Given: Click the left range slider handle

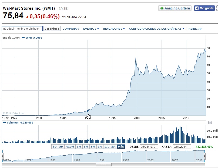Looking at the screenshot, I should click(2, 156).
